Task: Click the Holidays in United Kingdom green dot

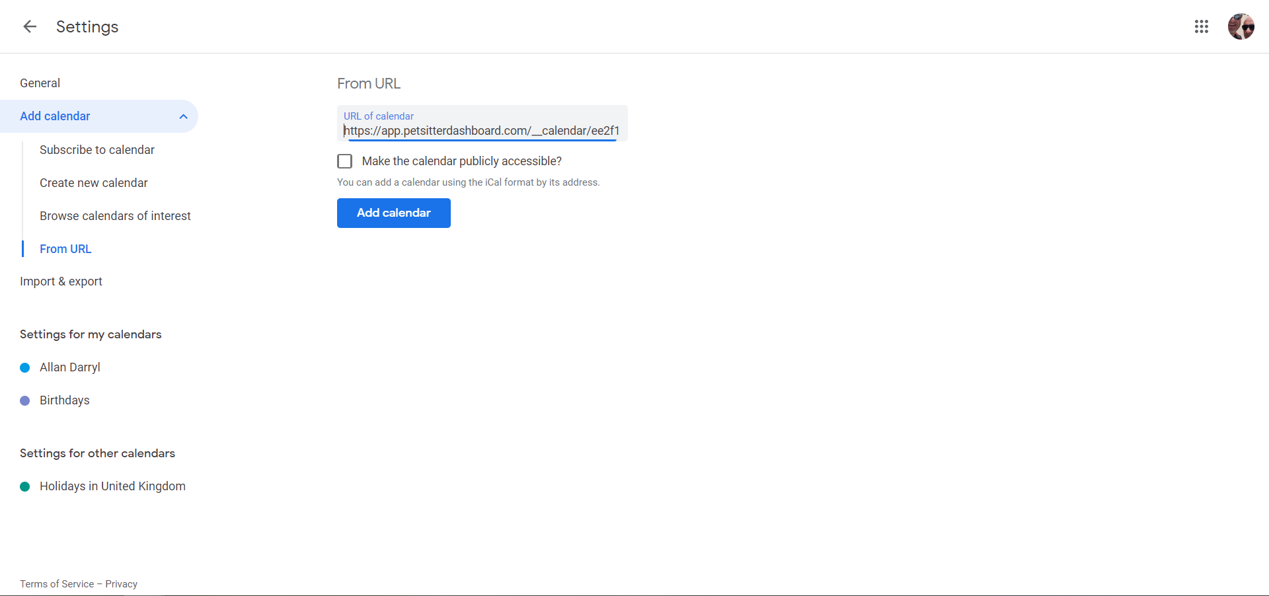Action: coord(25,486)
